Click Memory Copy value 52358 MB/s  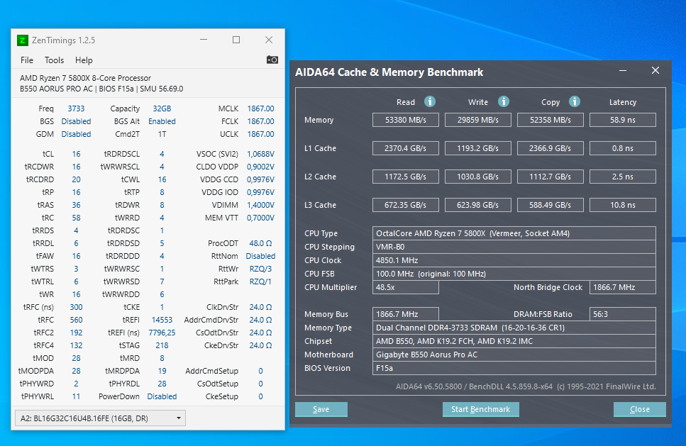point(551,120)
